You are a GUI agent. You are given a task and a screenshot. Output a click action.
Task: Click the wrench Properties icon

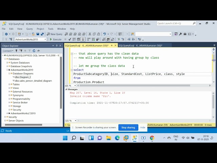point(180,34)
